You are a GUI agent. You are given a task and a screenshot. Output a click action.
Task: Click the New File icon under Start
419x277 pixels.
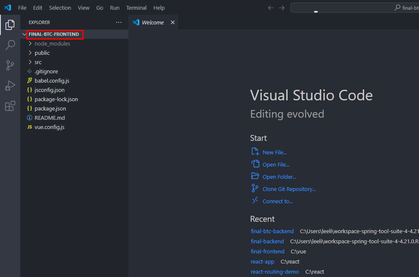click(255, 152)
